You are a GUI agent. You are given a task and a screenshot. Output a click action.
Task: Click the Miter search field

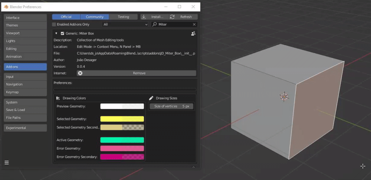(x=174, y=24)
